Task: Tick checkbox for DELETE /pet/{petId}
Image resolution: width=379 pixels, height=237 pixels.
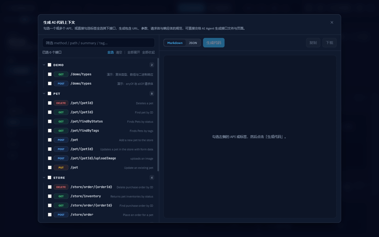Action: point(50,103)
